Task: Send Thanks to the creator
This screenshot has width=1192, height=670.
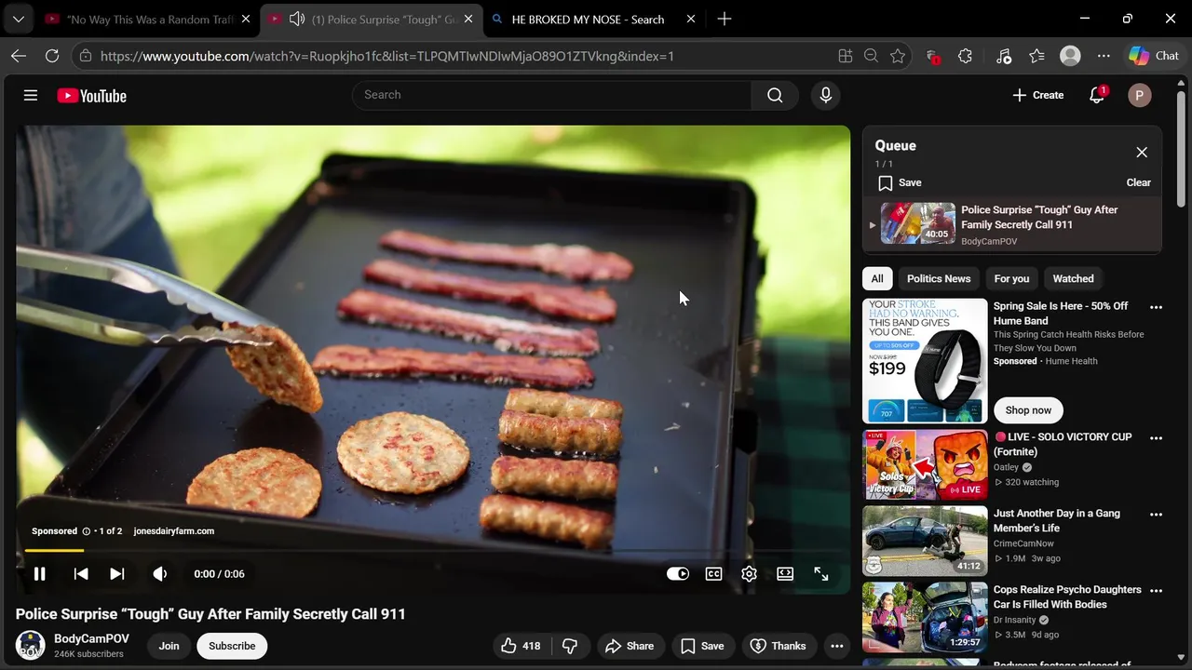Action: [x=779, y=646]
